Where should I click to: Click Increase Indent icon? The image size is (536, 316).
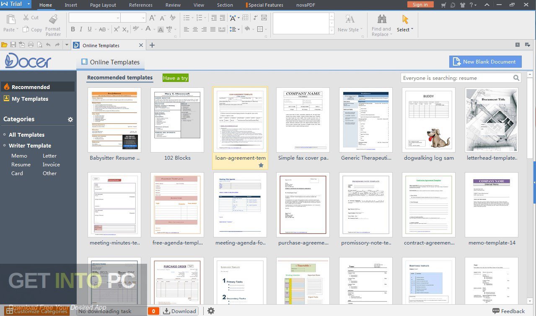[x=223, y=18]
